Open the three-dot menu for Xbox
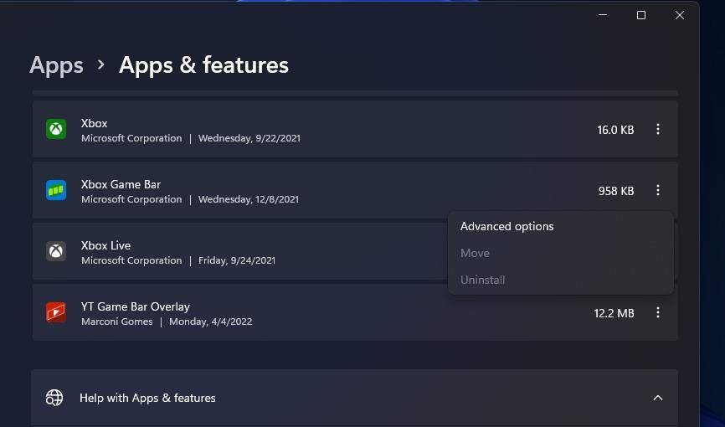Screen dimensions: 725x427 [x=657, y=129]
